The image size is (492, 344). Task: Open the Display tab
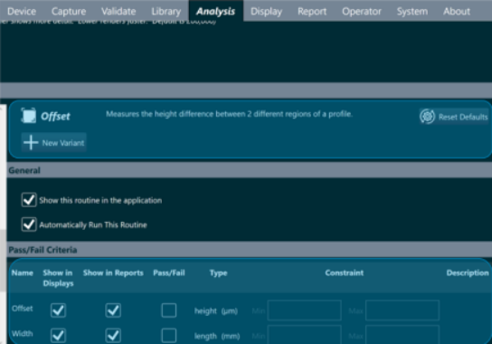266,11
